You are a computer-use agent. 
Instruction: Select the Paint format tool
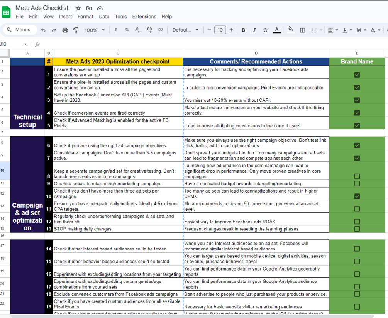tap(76, 30)
